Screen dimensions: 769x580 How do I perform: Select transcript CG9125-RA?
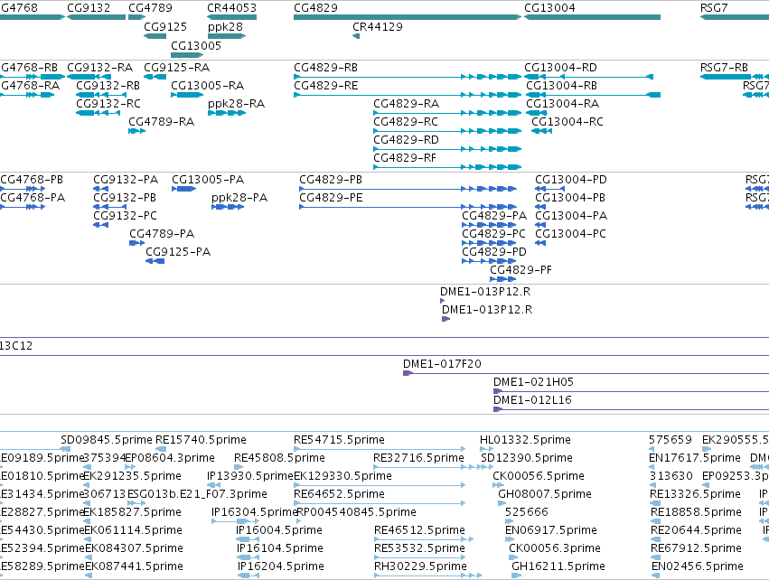[x=176, y=67]
